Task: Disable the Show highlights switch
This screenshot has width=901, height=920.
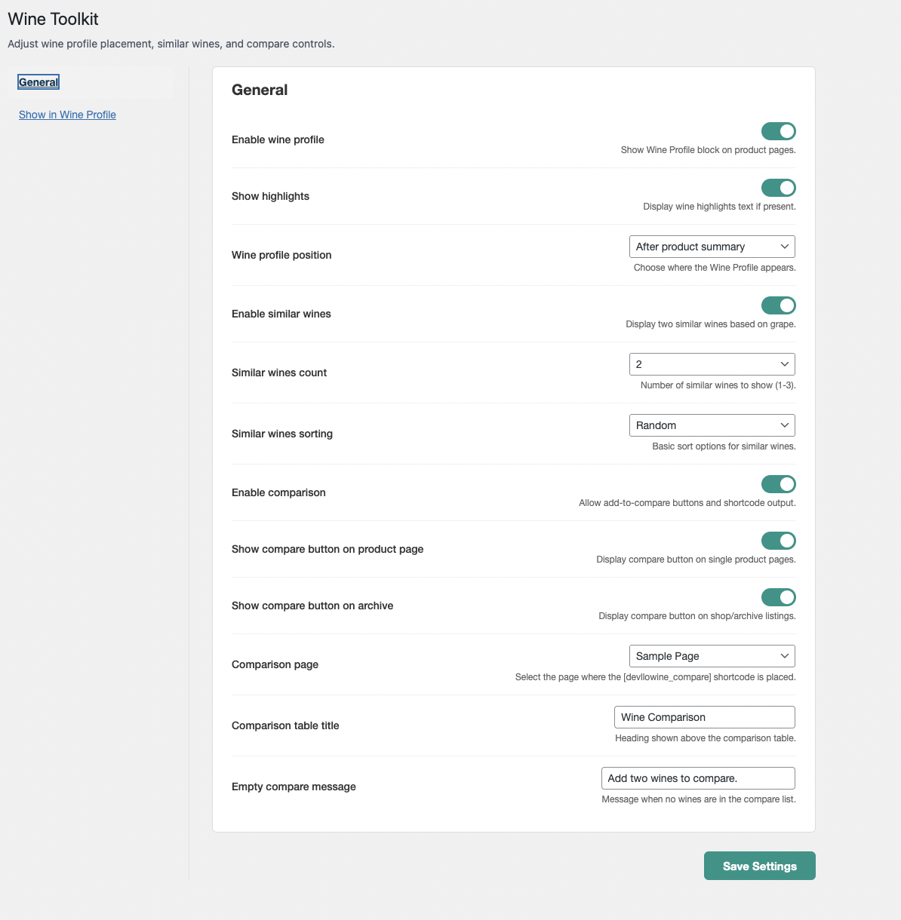Action: pos(778,187)
